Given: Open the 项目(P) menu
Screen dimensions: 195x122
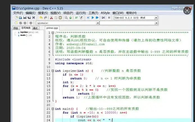Looking at the screenshot, I should tap(68, 13).
